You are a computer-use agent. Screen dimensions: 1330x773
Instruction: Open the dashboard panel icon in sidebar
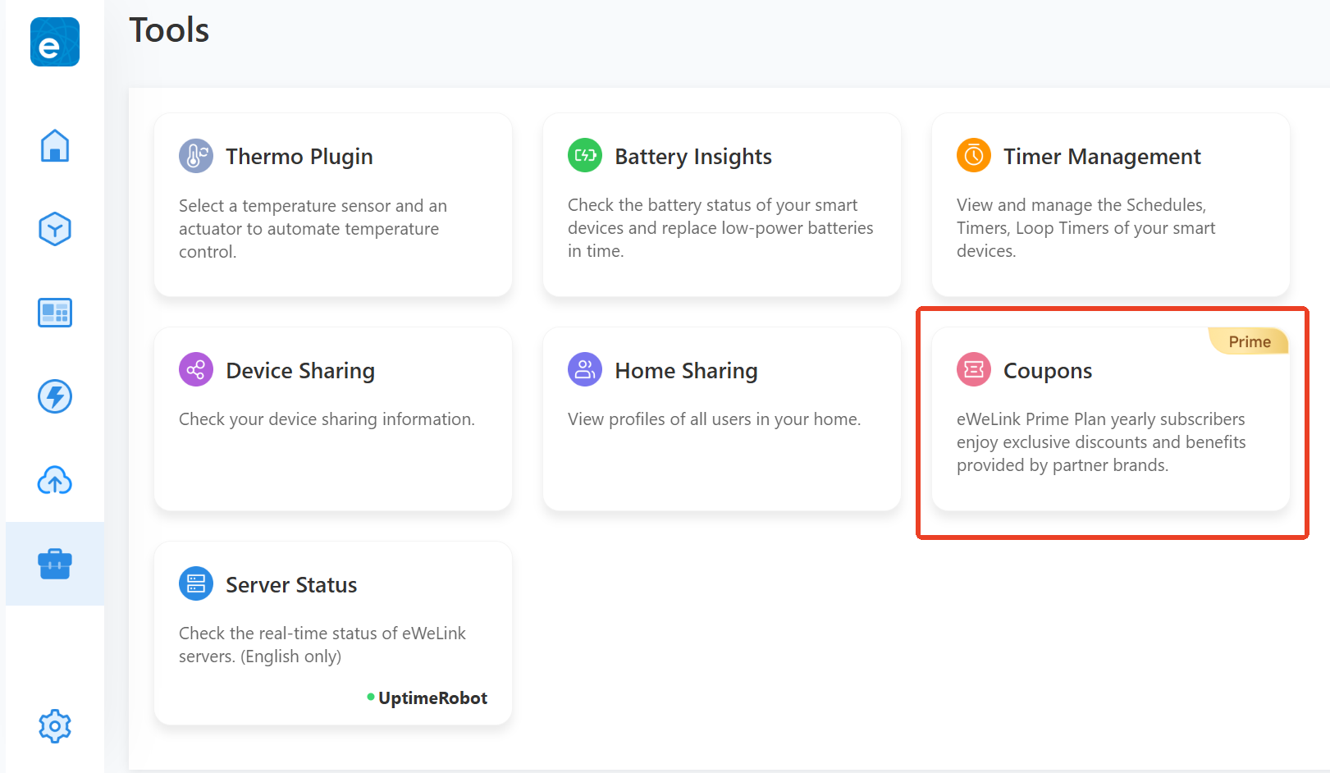pyautogui.click(x=54, y=313)
